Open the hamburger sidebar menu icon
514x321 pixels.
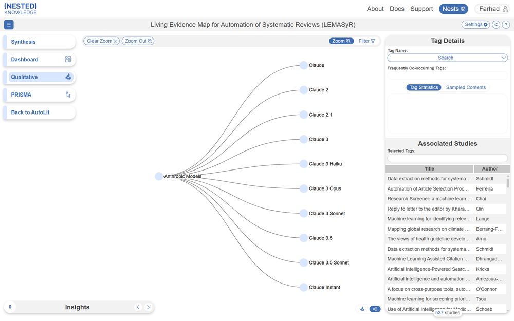click(9, 25)
